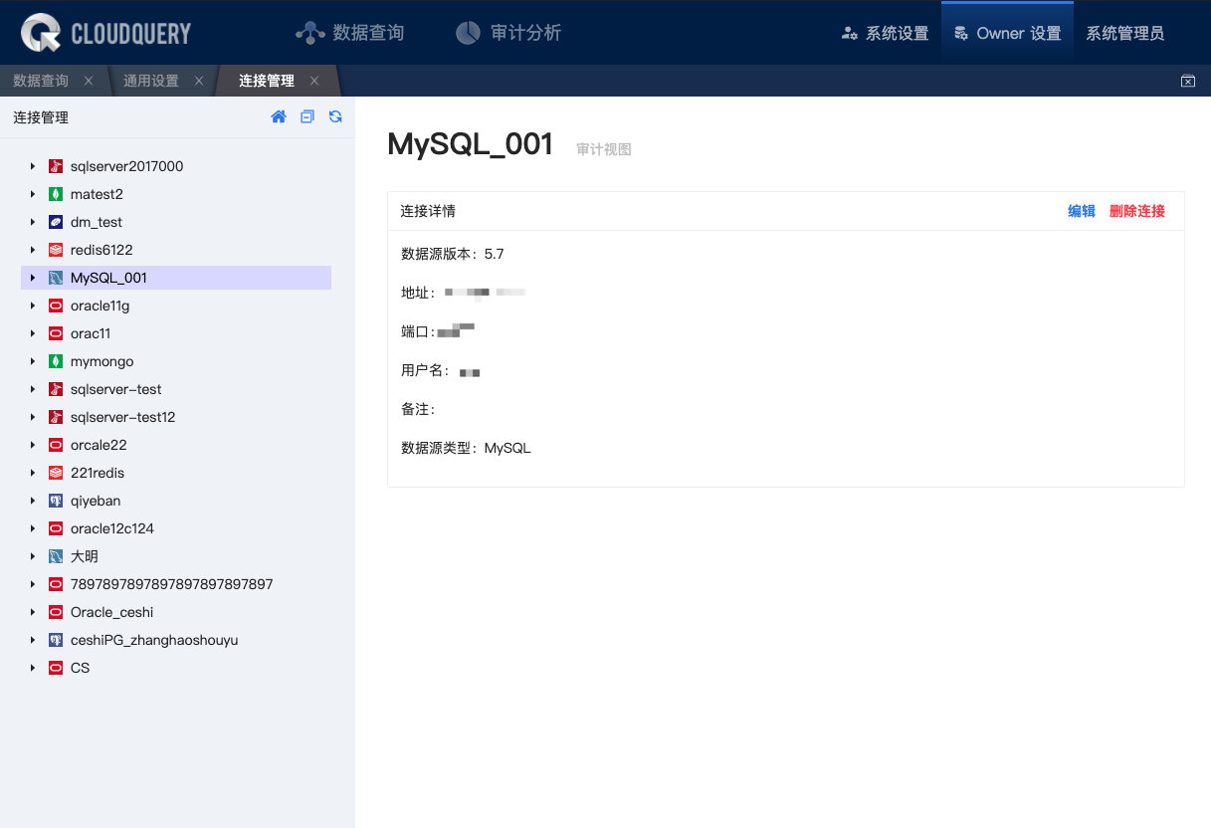The image size is (1211, 828).
Task: Click the Redis icon of redis6122
Action: (56, 250)
